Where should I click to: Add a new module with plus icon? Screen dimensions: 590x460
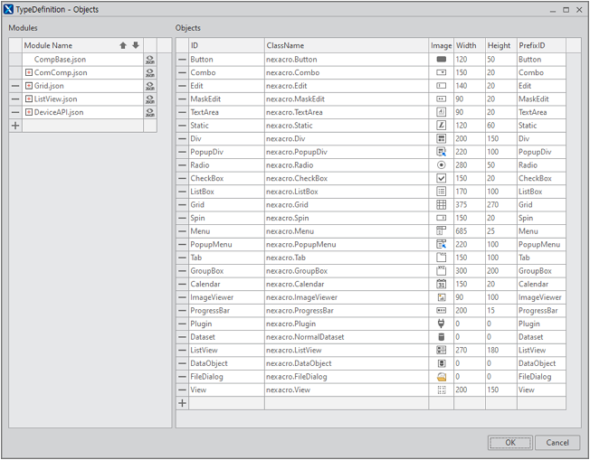click(x=15, y=126)
